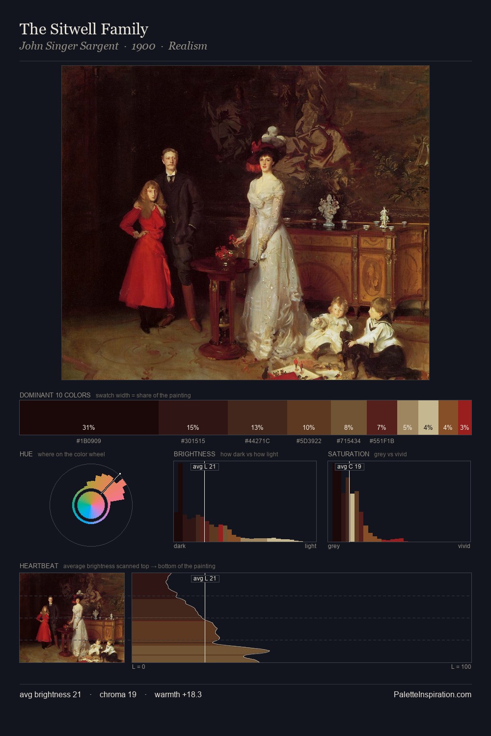This screenshot has width=491, height=736.
Task: Select the 5% beige swatch
Action: pyautogui.click(x=408, y=418)
